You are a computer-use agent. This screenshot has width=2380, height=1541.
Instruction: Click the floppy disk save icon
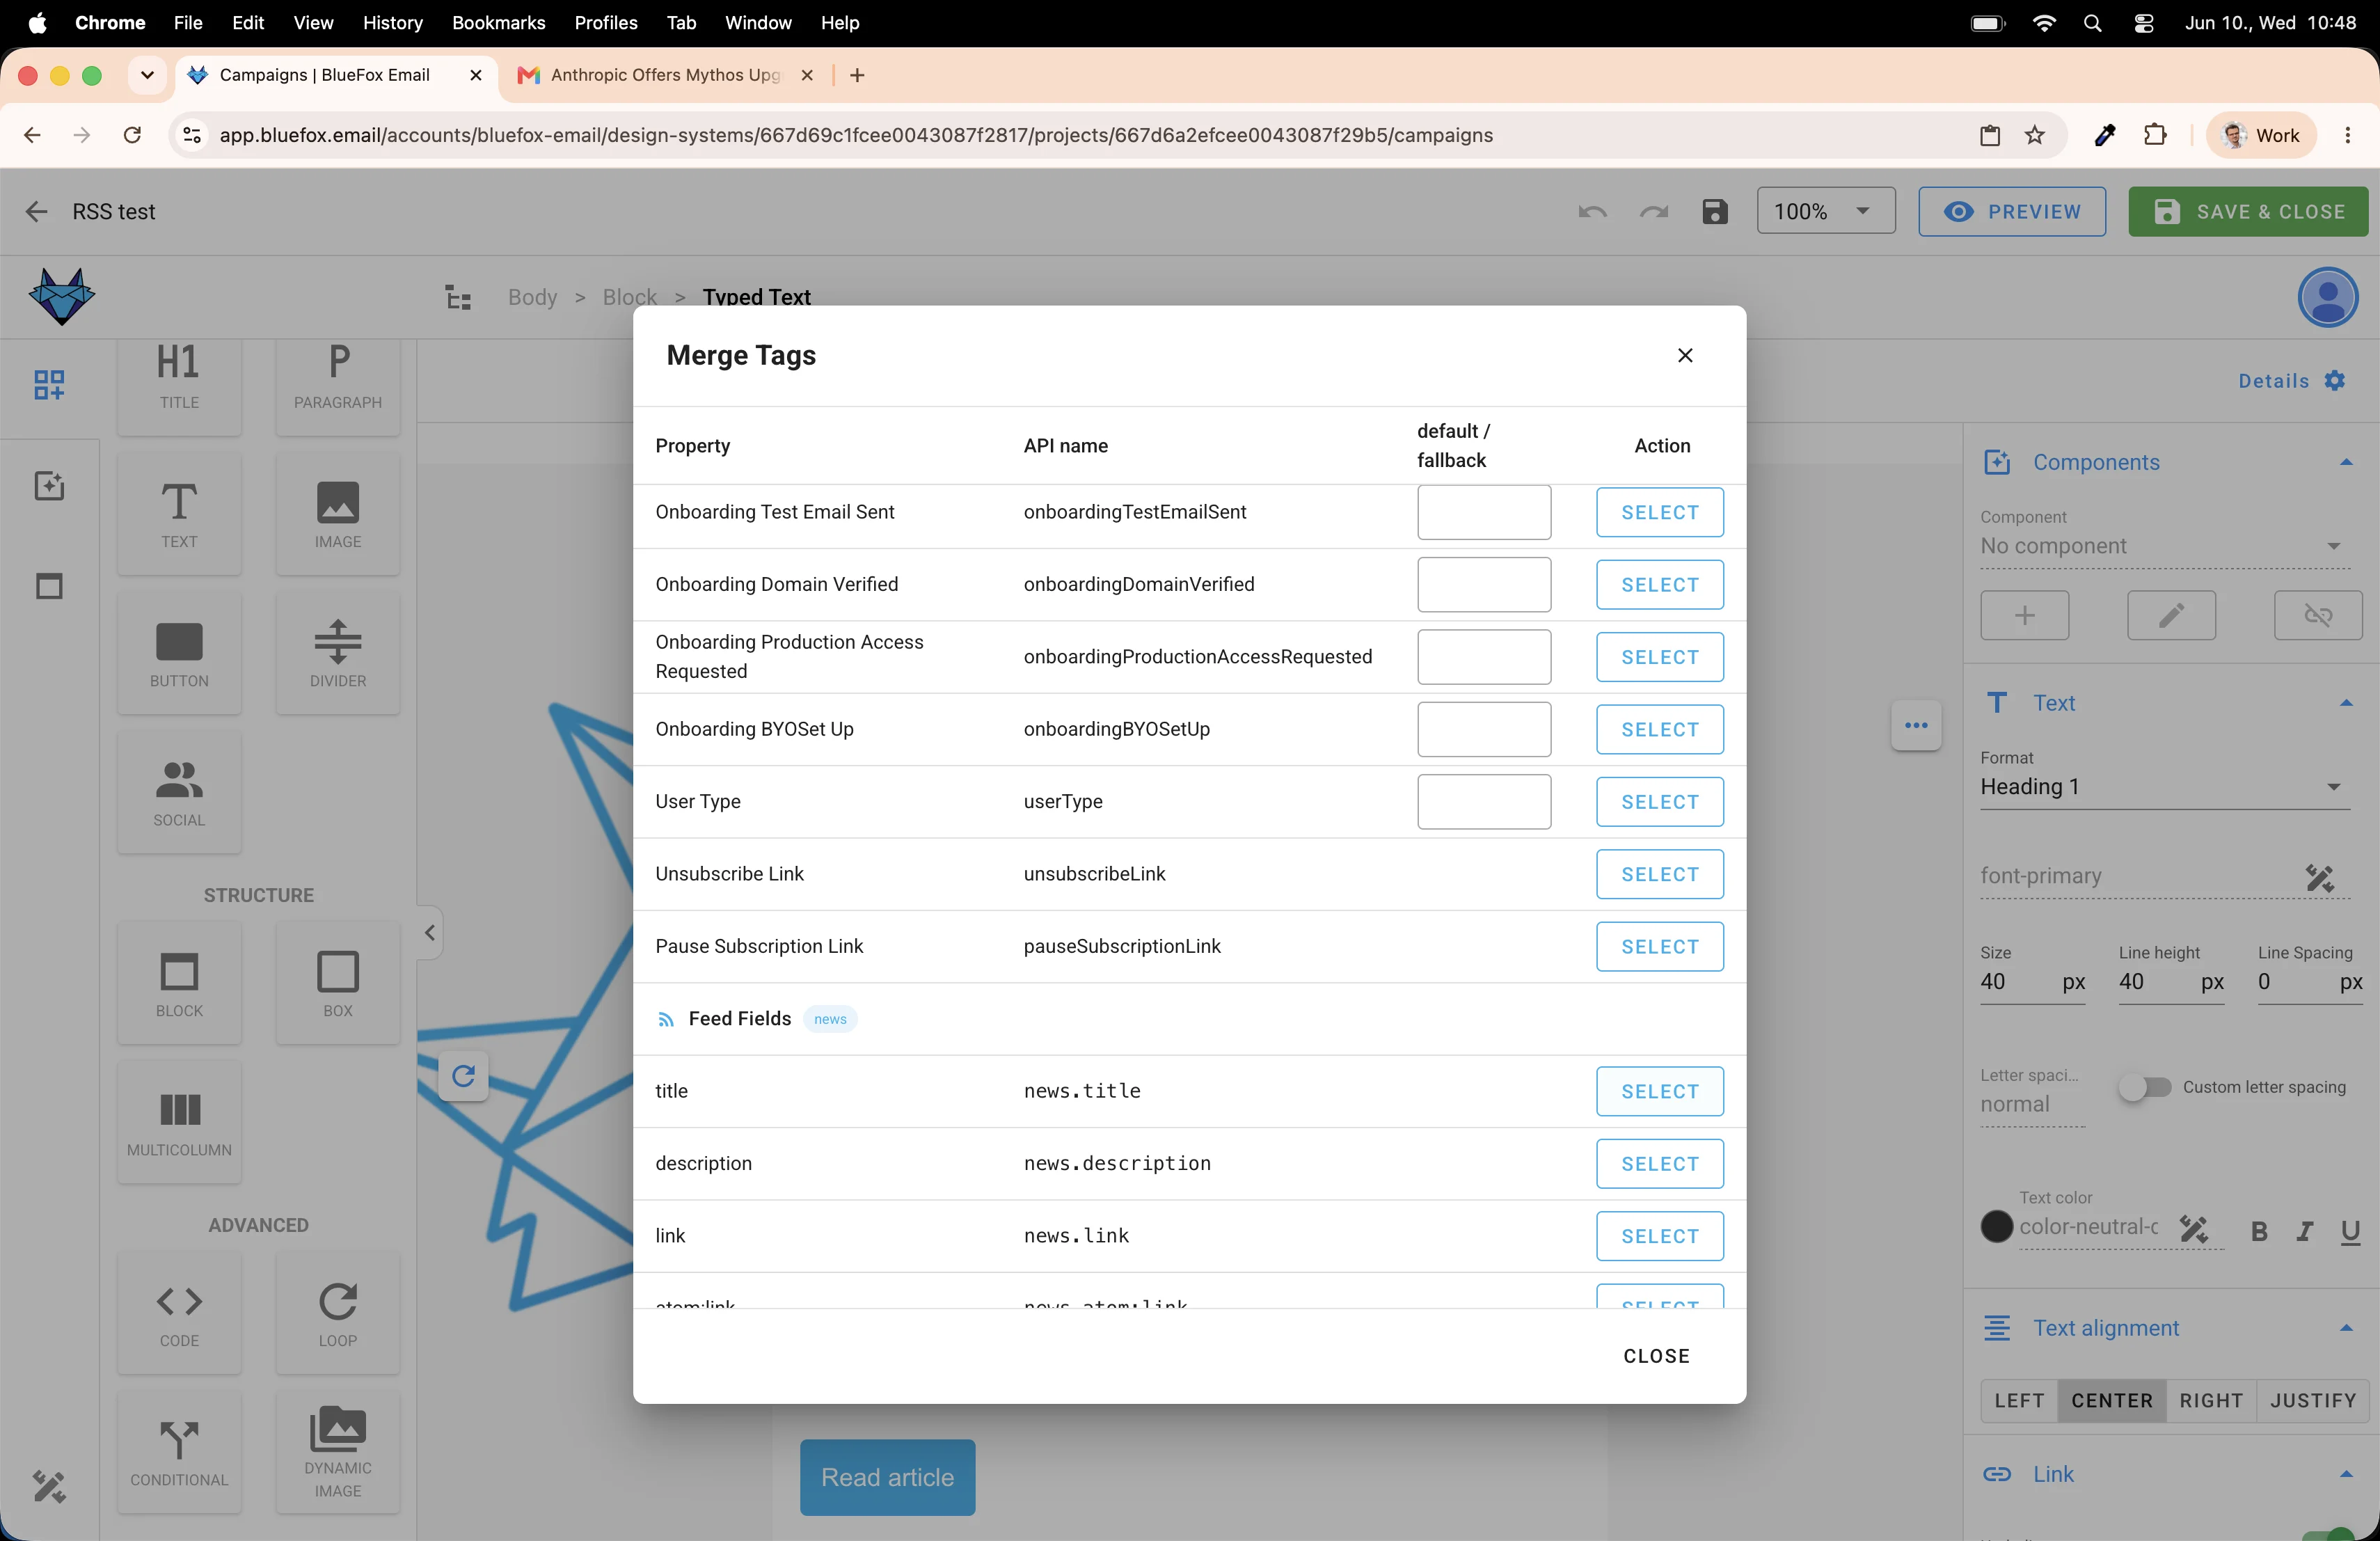point(1715,212)
